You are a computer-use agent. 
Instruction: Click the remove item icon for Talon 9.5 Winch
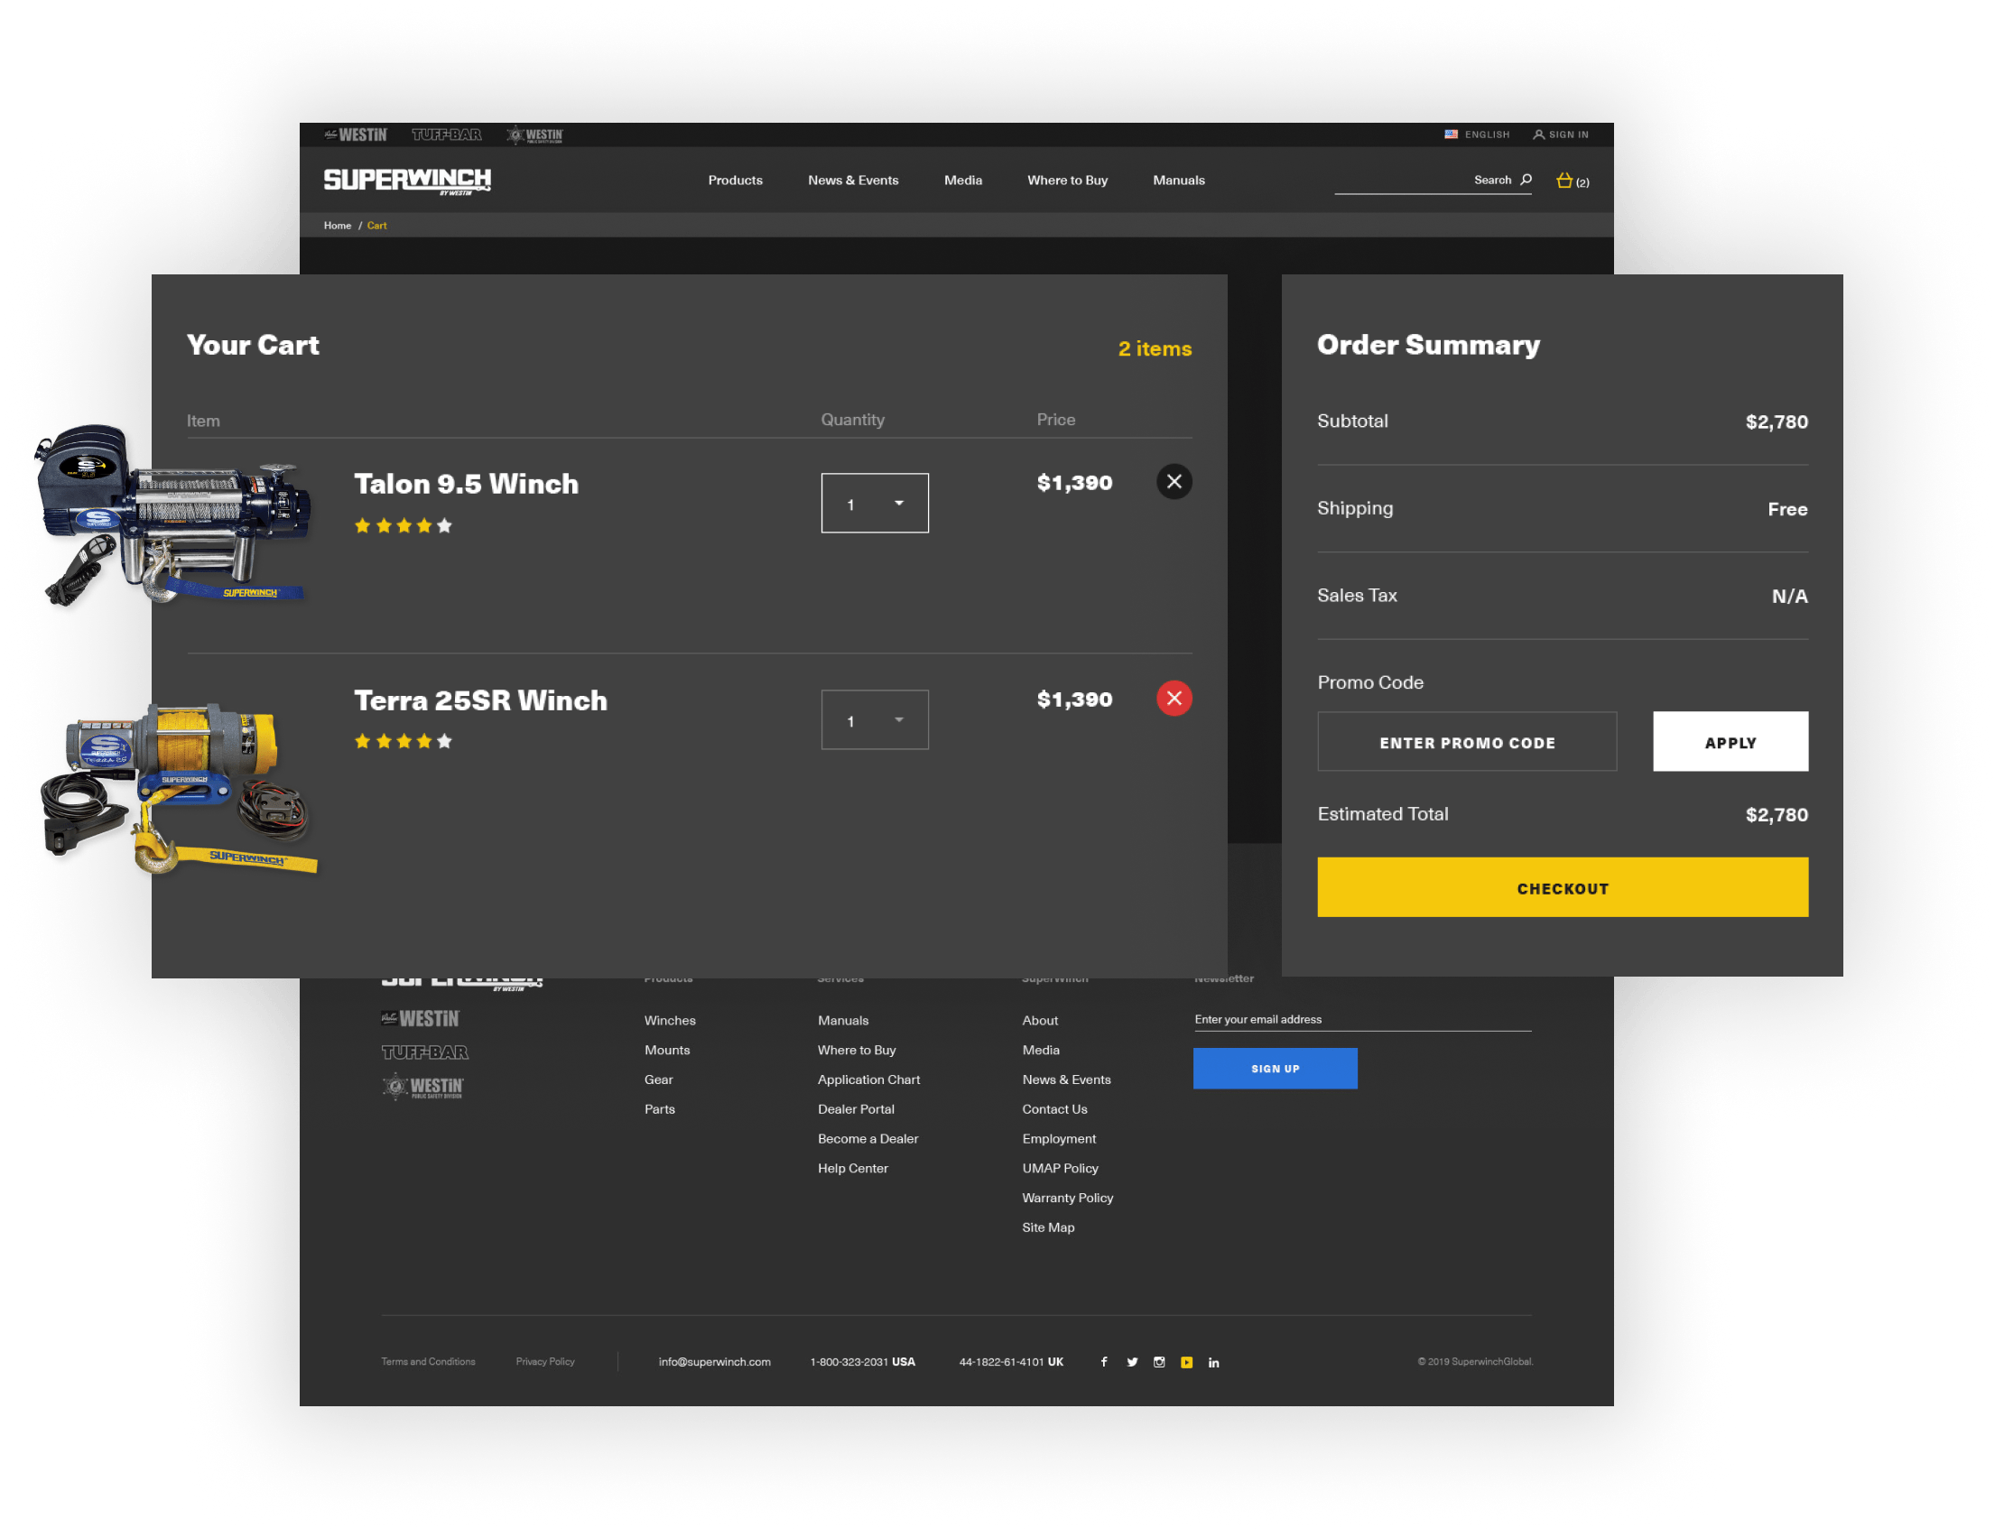[x=1174, y=480]
